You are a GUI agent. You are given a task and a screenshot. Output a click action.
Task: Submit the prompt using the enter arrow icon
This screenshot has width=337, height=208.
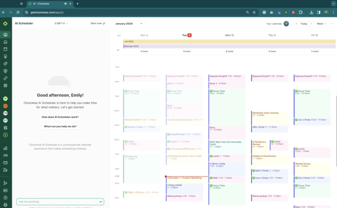pyautogui.click(x=101, y=202)
